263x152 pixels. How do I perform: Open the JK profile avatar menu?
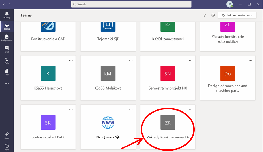[x=229, y=4]
